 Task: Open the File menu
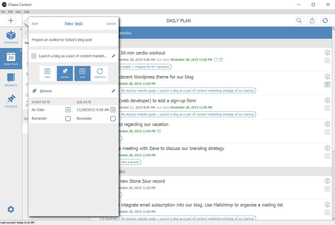coord(3,12)
